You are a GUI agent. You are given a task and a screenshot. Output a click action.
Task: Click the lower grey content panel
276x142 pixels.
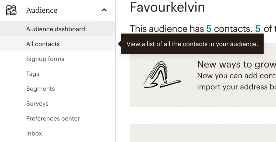click(x=203, y=133)
